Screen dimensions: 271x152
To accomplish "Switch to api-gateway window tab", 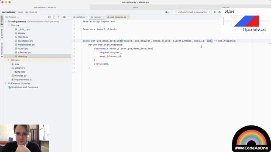I will pos(45,7).
